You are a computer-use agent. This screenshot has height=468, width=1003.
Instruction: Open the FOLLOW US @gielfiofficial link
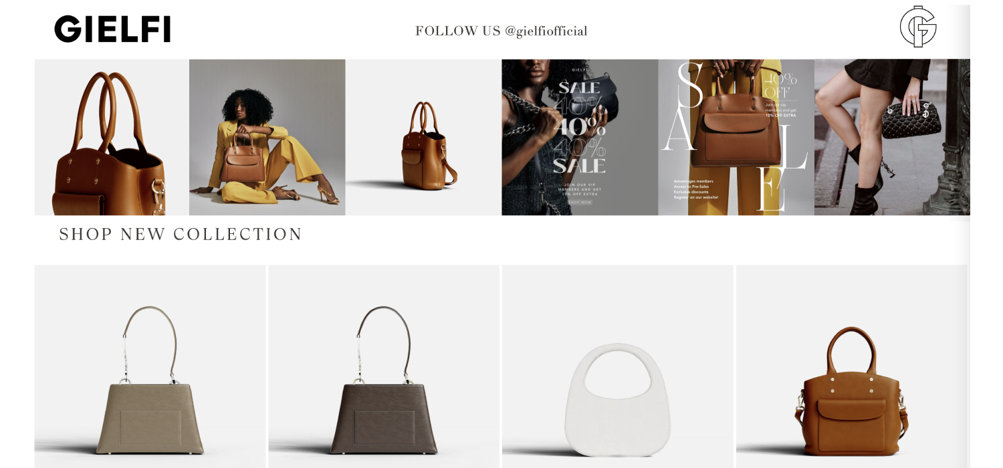(501, 31)
